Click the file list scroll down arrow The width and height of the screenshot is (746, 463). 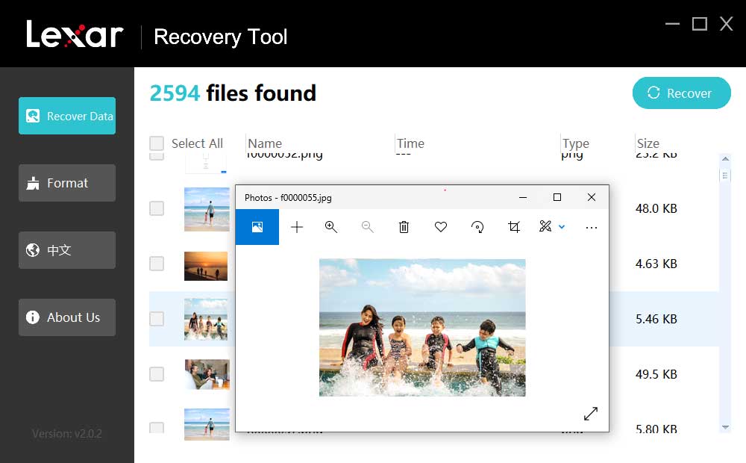pyautogui.click(x=725, y=427)
